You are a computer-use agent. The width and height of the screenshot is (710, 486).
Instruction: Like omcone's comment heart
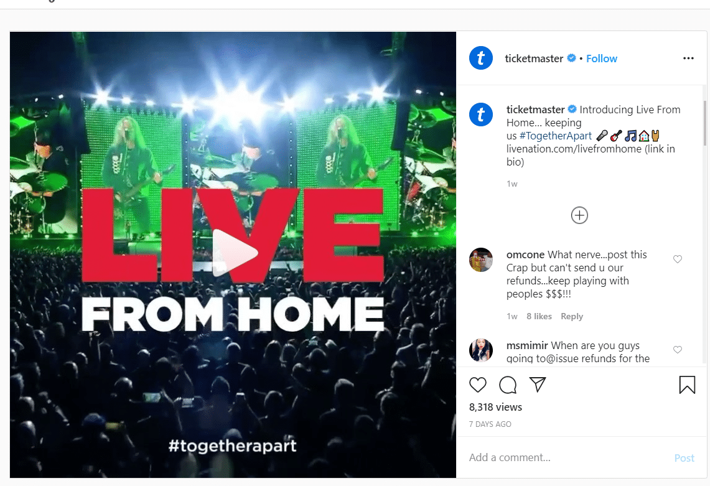678,259
